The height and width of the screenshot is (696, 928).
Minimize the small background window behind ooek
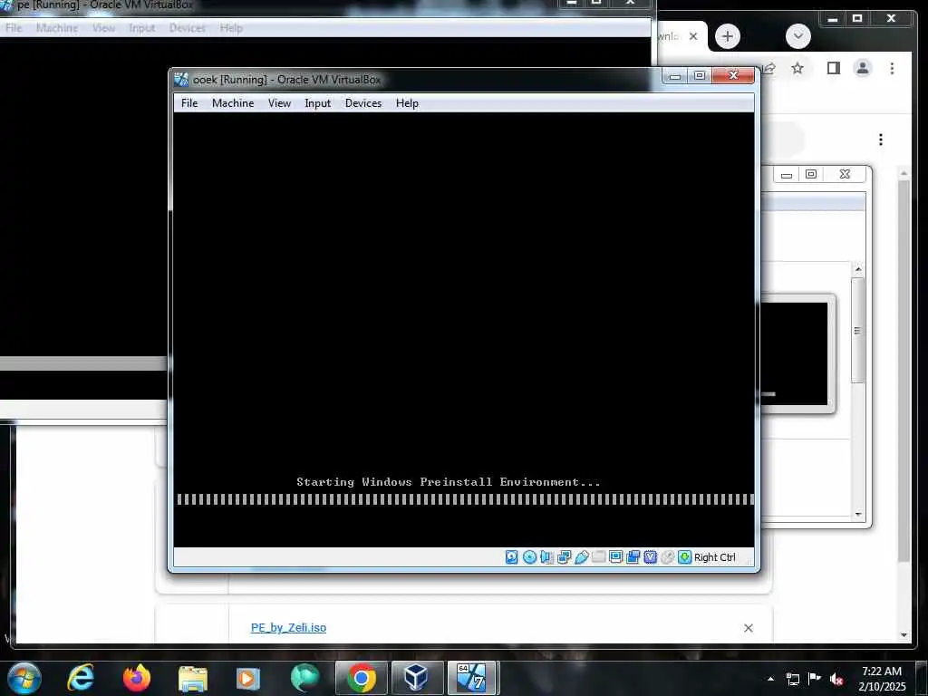(x=787, y=175)
